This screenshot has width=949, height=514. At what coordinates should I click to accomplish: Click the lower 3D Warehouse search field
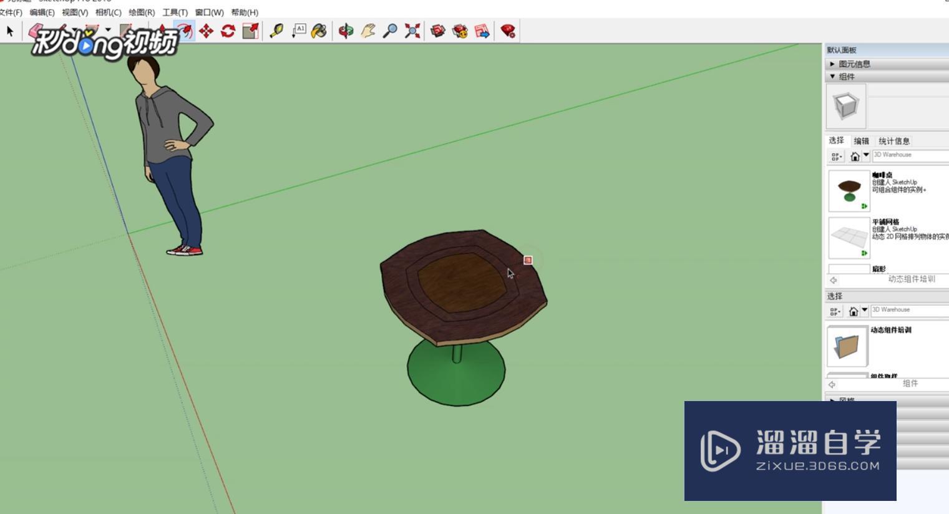(910, 310)
